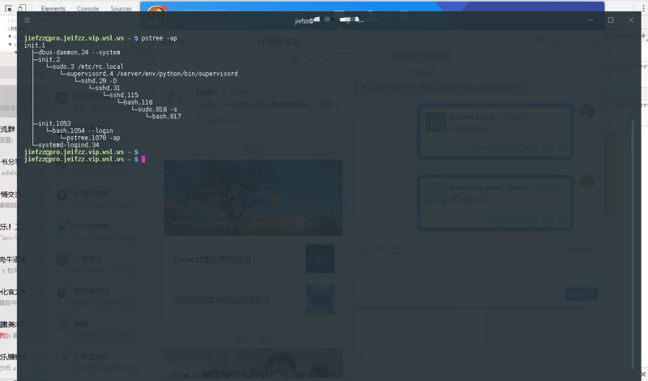Click the 'sudo,816 -s' line

point(157,109)
